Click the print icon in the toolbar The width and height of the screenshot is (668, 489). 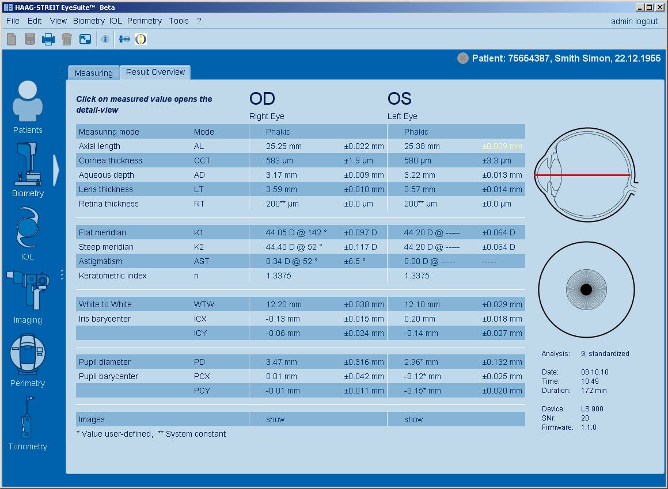coord(48,39)
